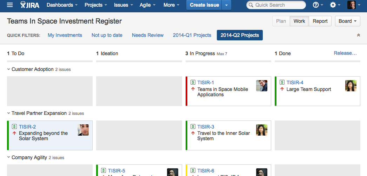Toggle the Needs Review quick filter
Screen dimensions: 367x176
148,35
